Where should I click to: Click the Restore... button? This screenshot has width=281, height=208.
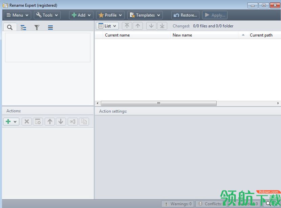pyautogui.click(x=185, y=15)
